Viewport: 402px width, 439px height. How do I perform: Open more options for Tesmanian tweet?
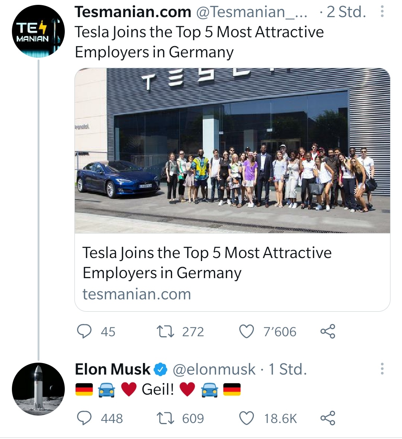382,12
